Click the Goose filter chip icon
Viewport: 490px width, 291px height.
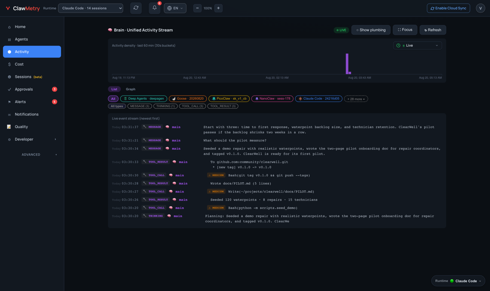click(174, 99)
